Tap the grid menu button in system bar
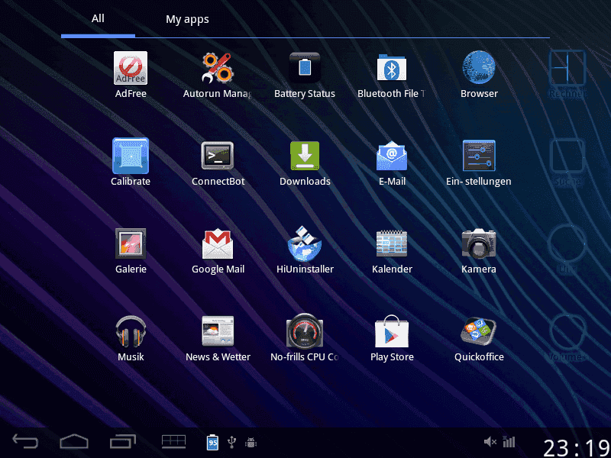The height and width of the screenshot is (458, 611). (173, 442)
